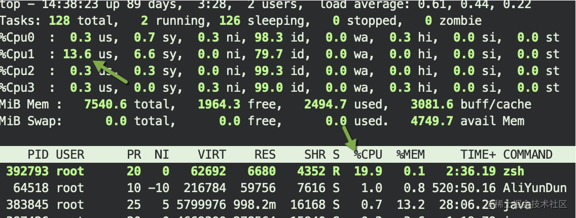Select the 13.2 %MEM value
Screen dimensions: 576x218
tap(411, 205)
